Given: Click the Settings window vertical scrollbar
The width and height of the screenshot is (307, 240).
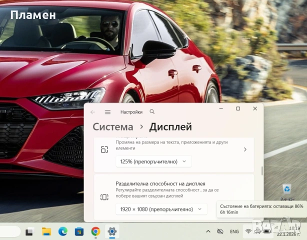Looking at the screenshot, I should tap(262, 170).
